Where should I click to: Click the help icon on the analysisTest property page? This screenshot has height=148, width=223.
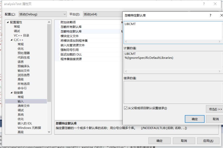(204, 4)
